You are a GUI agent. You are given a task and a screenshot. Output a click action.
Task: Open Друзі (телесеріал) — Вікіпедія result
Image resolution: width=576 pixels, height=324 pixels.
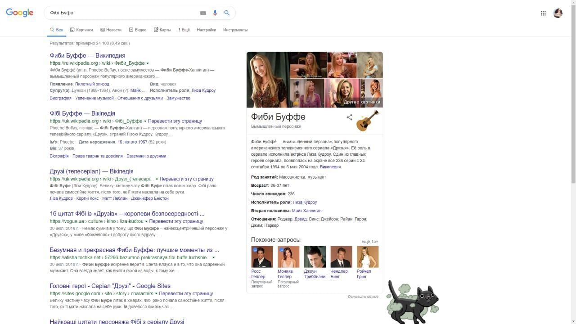[x=91, y=171]
